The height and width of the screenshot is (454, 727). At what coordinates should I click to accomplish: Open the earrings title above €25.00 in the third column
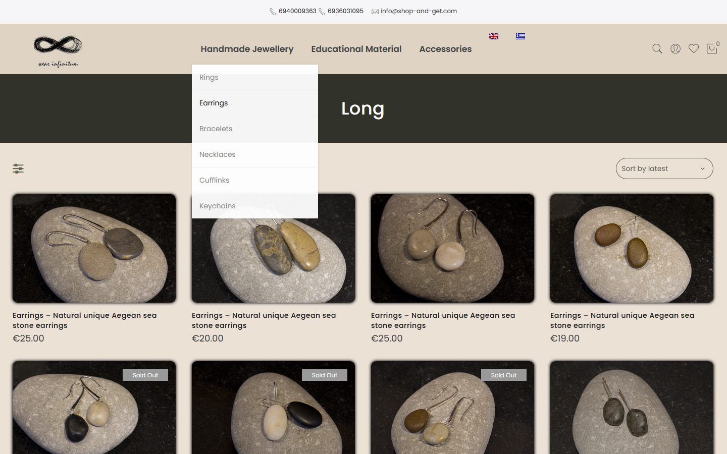[443, 320]
